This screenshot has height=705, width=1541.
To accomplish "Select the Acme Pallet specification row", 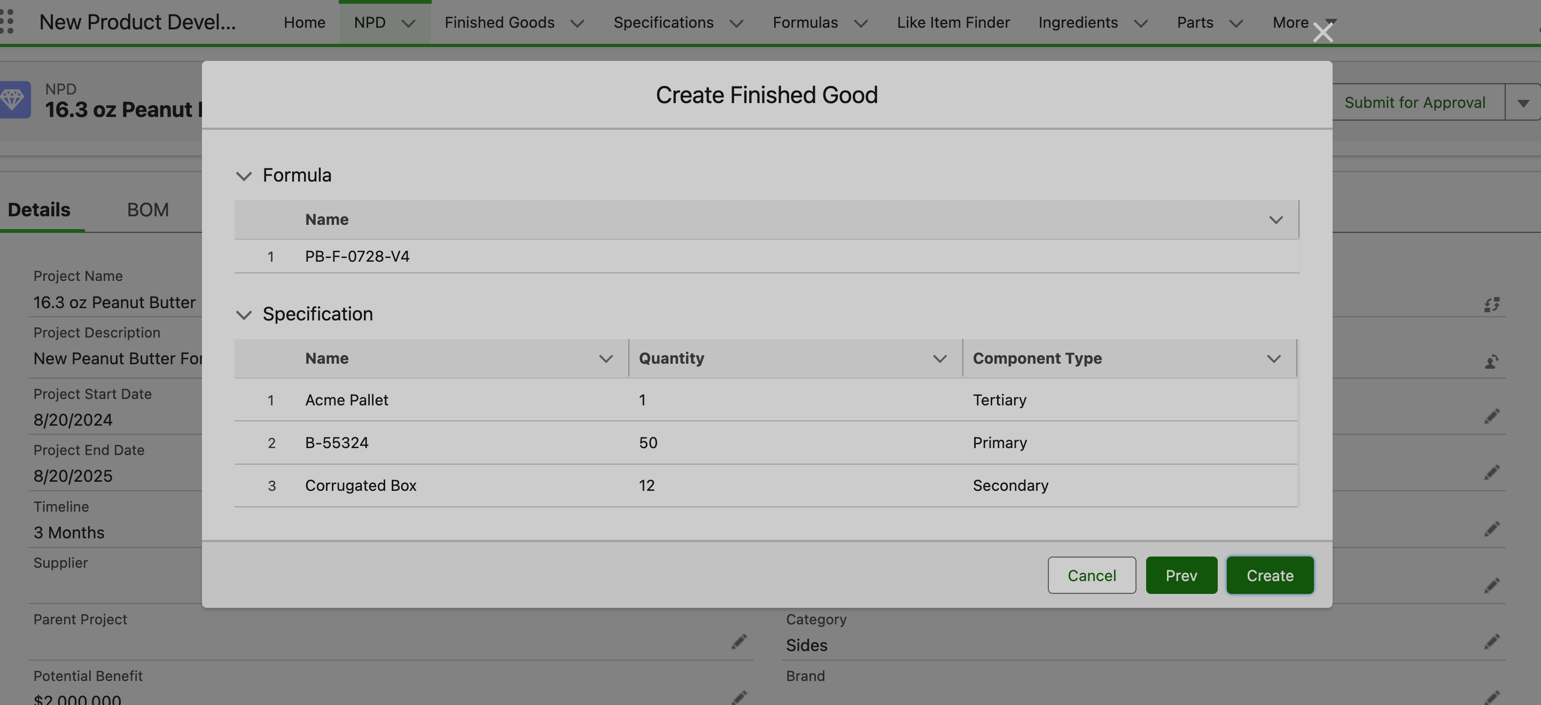I will (347, 400).
